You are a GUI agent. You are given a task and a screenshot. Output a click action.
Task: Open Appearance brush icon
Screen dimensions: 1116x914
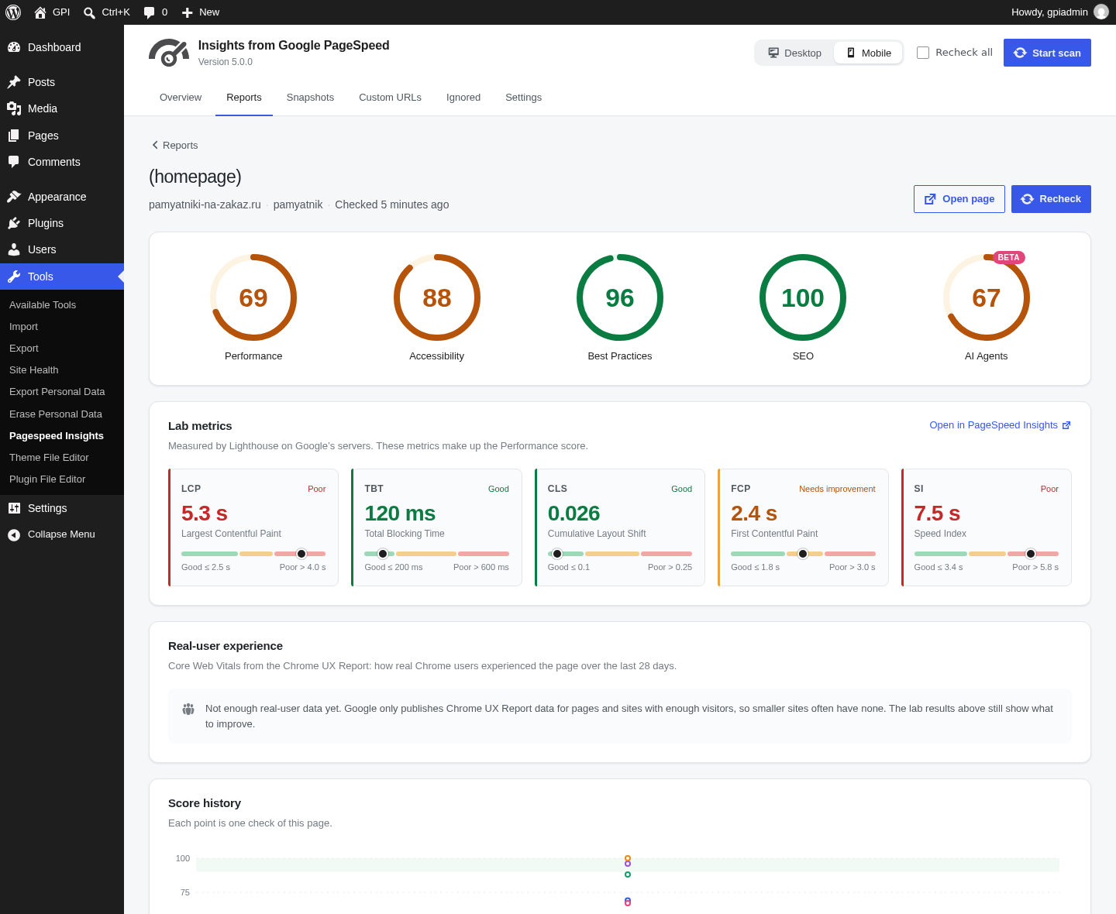(14, 197)
